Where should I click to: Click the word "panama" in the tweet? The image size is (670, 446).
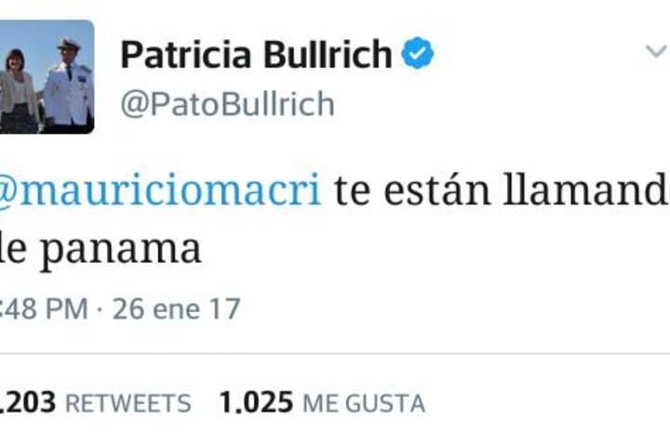click(121, 251)
